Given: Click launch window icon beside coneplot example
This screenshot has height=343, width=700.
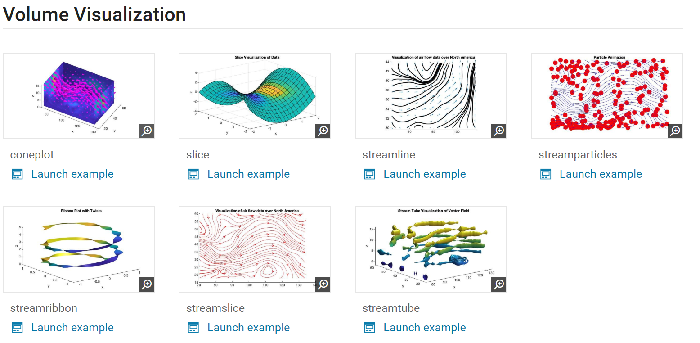Looking at the screenshot, I should (17, 174).
